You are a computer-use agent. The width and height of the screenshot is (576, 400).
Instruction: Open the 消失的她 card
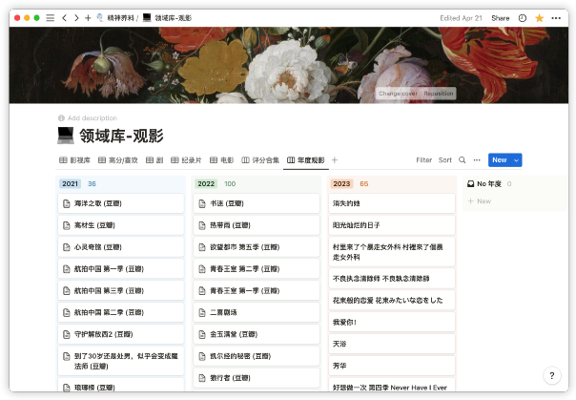click(392, 203)
